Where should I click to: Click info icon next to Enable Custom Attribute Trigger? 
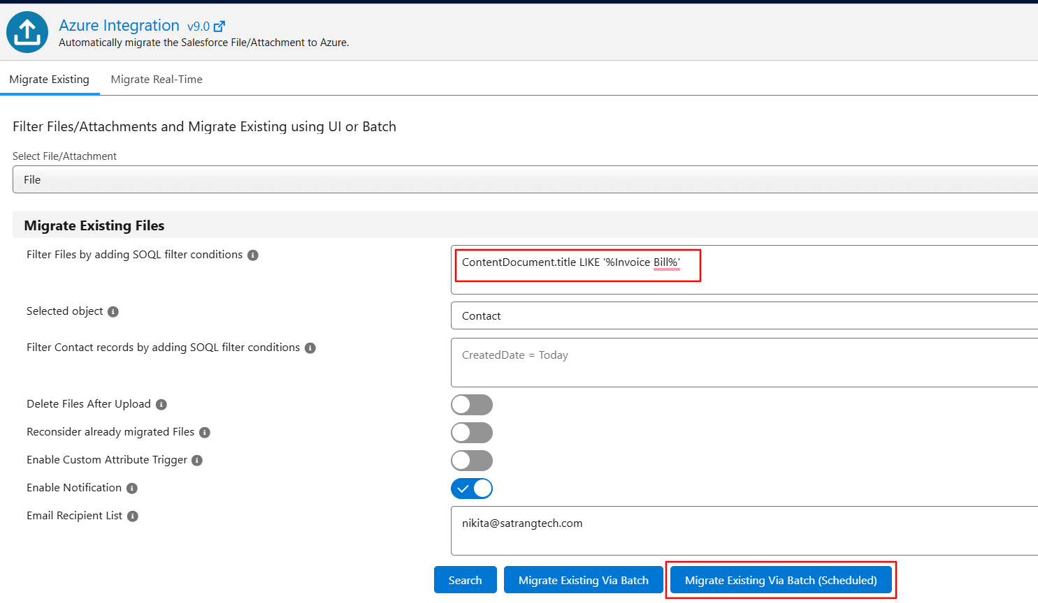(197, 461)
